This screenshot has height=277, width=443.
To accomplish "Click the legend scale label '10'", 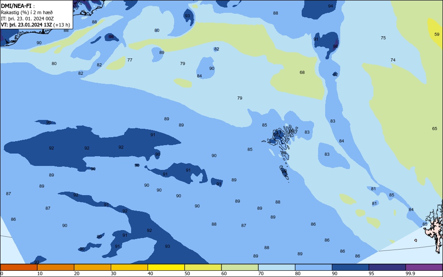I will (x=40, y=273).
